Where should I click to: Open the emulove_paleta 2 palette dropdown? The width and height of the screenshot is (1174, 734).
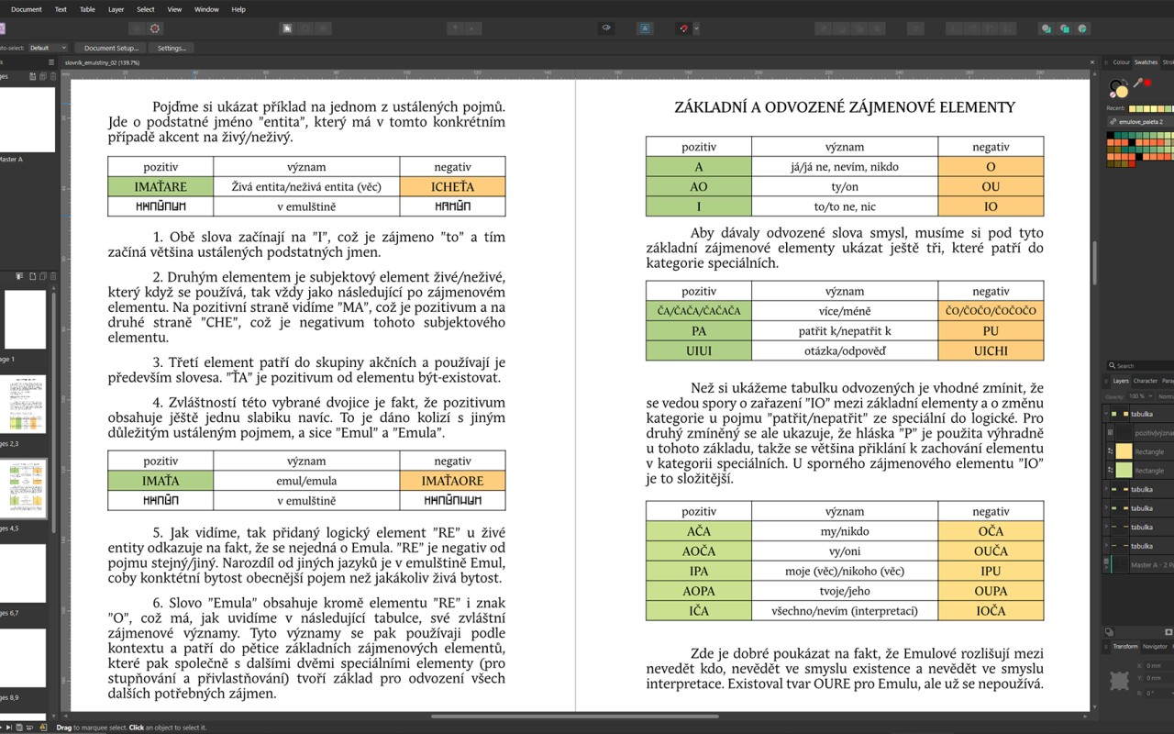(1140, 121)
